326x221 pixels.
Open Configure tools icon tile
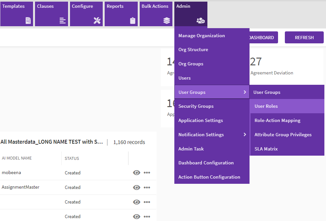pyautogui.click(x=97, y=21)
